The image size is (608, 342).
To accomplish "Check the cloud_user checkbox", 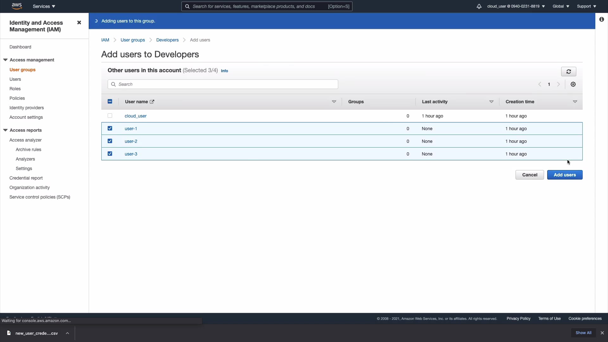I will [110, 116].
